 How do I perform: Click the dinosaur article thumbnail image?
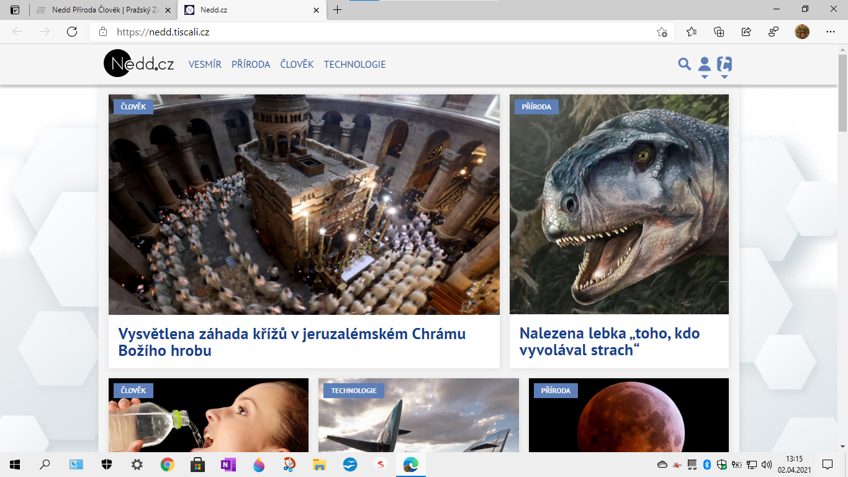click(x=619, y=205)
